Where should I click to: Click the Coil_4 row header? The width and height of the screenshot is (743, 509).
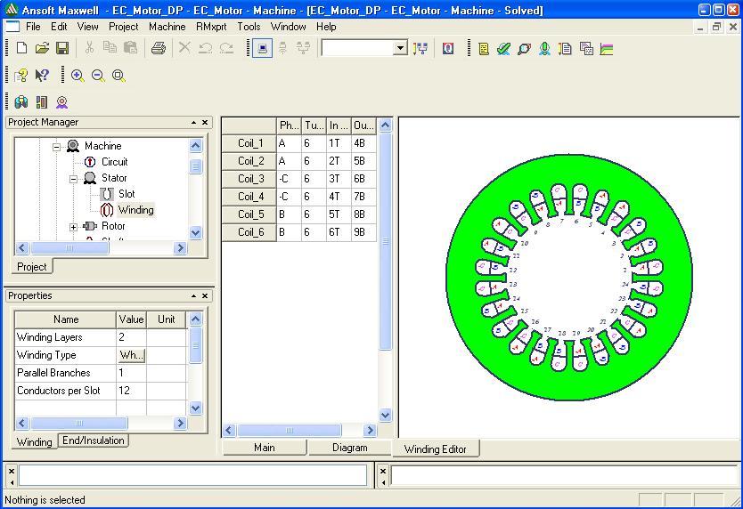pos(249,197)
